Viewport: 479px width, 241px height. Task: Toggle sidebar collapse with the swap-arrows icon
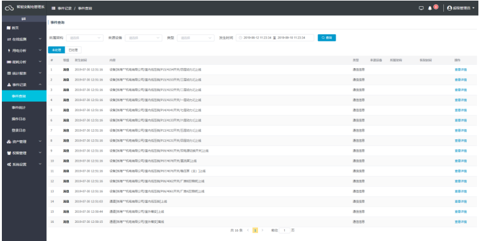(24, 19)
